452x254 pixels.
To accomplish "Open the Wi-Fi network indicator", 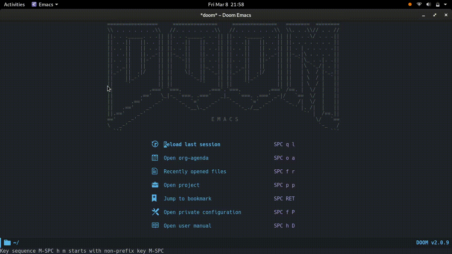I will (x=419, y=4).
